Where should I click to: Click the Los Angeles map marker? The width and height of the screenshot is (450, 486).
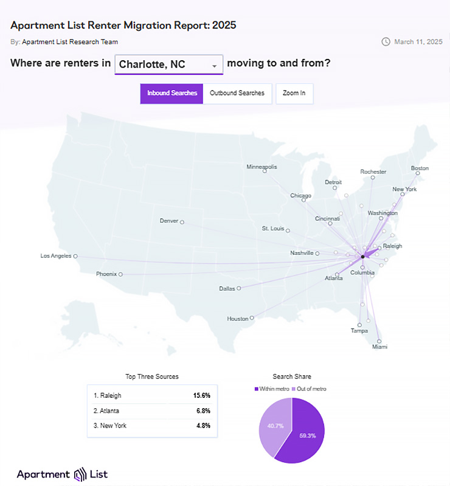tap(75, 256)
